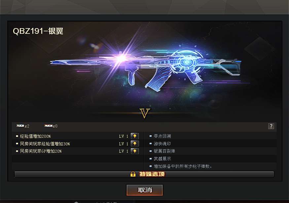Click the lock icon beside 特殊选项
289x203 pixels.
click(x=133, y=174)
